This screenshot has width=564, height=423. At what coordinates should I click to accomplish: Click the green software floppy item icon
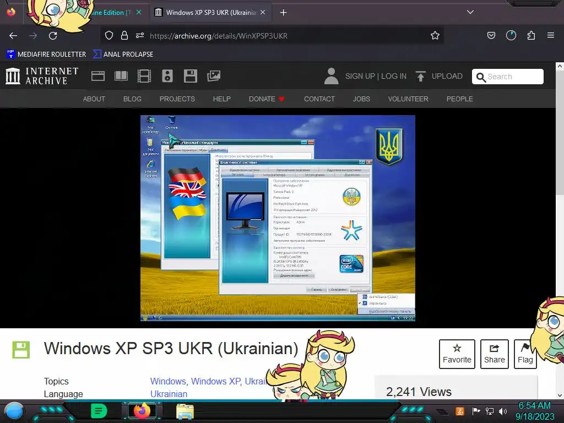(21, 350)
